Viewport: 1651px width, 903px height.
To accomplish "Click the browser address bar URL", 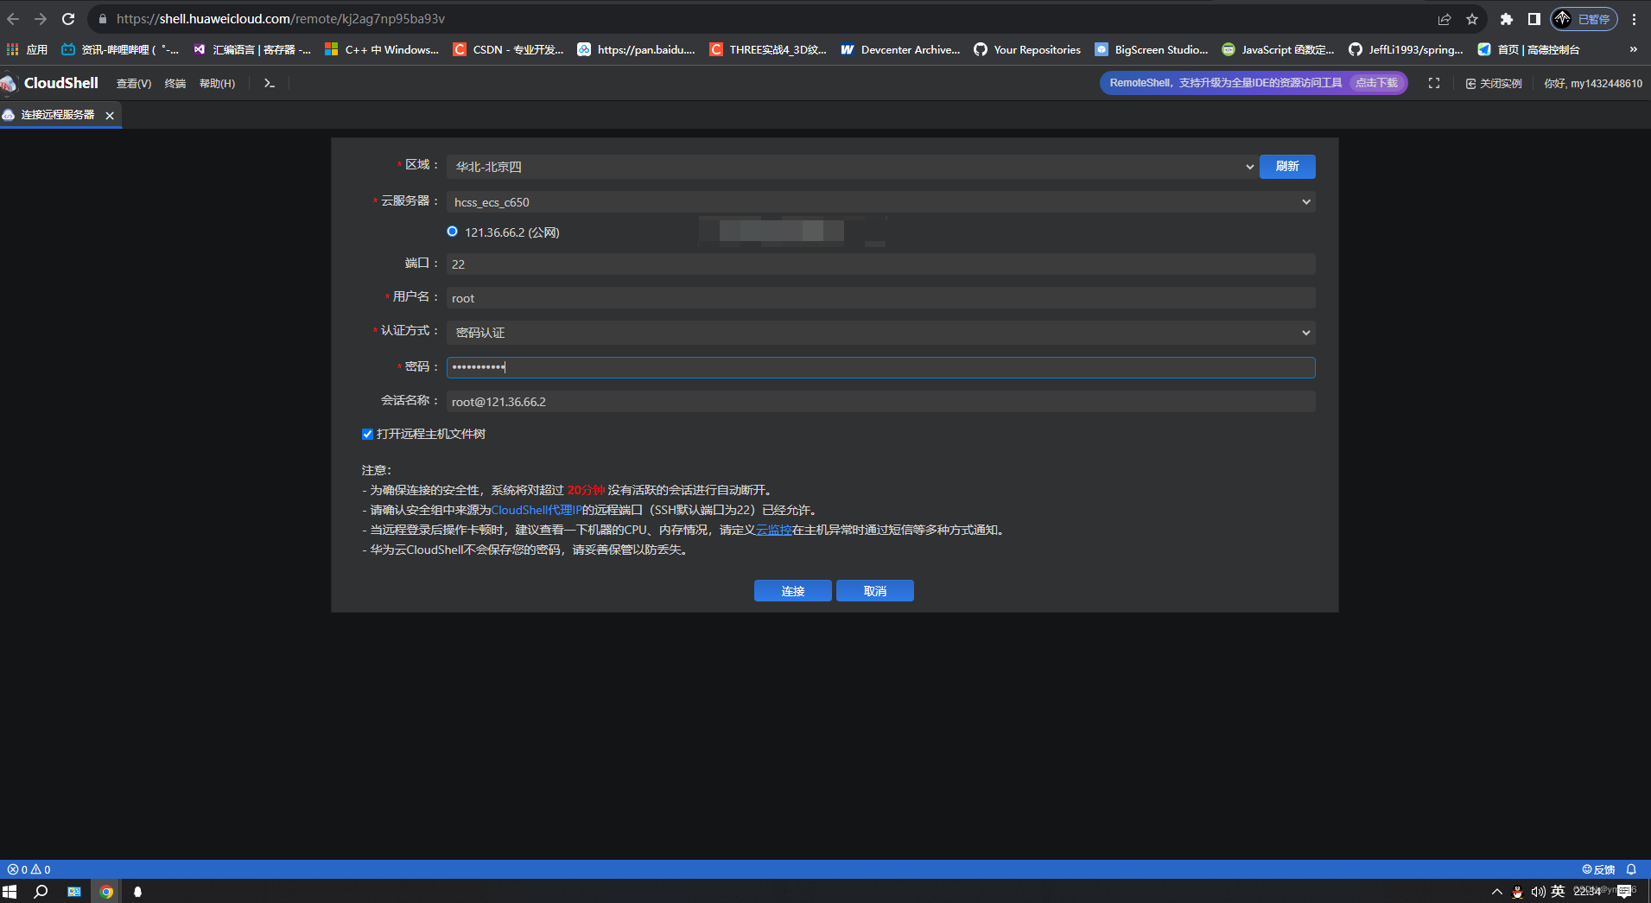I will 281,19.
